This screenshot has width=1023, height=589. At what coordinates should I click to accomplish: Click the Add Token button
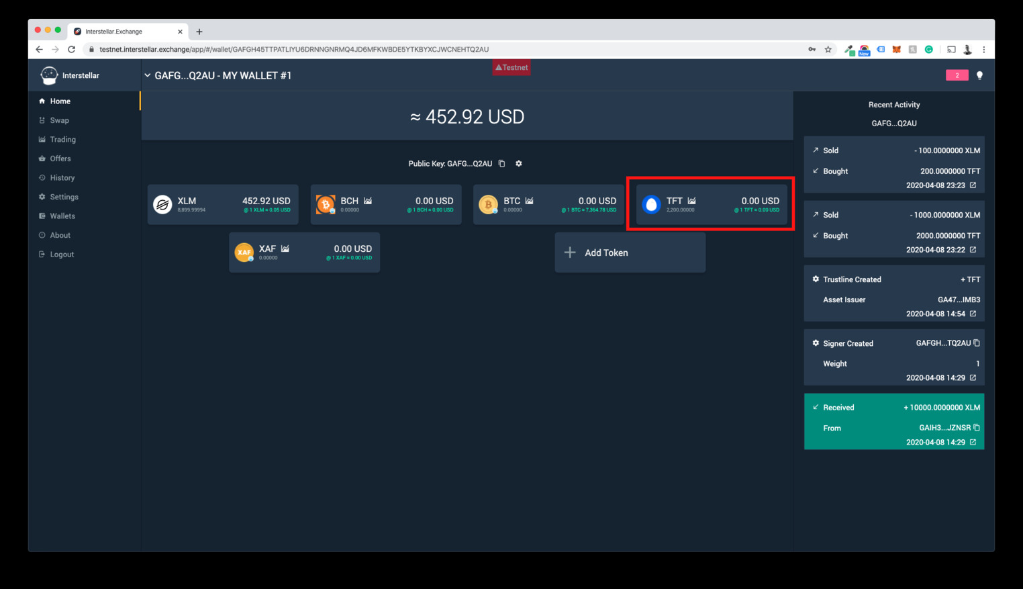pos(630,253)
